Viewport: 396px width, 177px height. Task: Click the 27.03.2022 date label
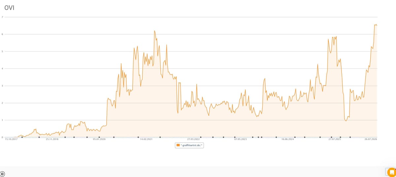[x=193, y=139]
